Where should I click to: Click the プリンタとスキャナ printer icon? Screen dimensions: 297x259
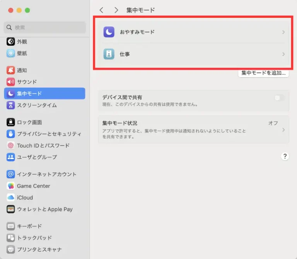tap(10, 249)
